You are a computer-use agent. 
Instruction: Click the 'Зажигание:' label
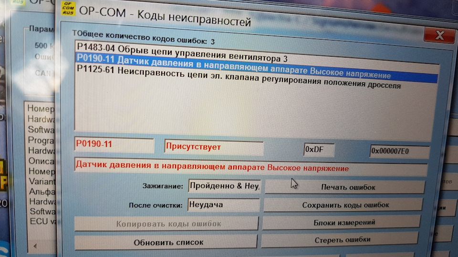click(x=163, y=186)
